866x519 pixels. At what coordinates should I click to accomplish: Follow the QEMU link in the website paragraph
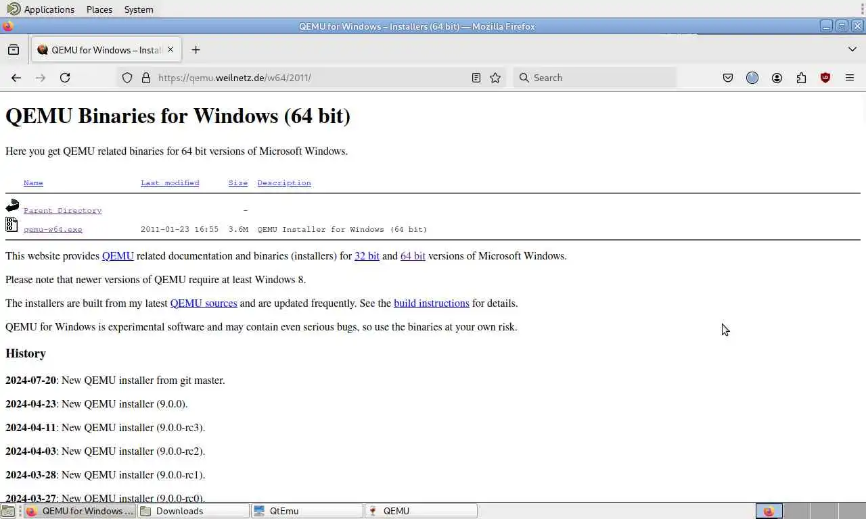point(118,256)
